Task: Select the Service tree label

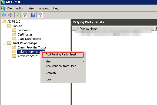Action: 17,26
